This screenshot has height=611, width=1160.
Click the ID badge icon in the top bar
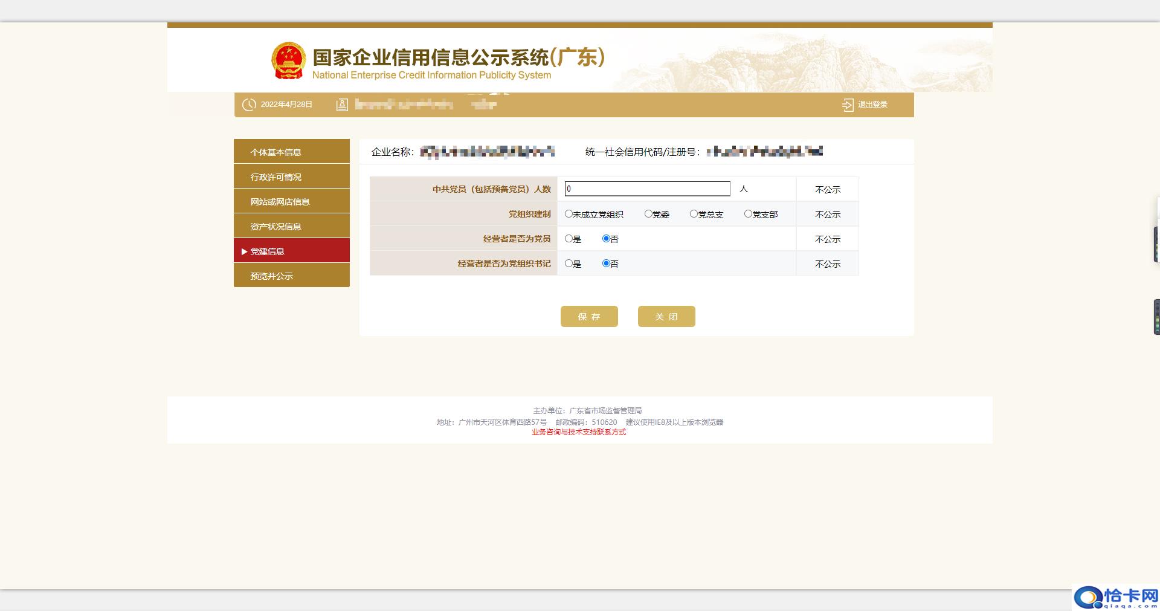(x=341, y=104)
